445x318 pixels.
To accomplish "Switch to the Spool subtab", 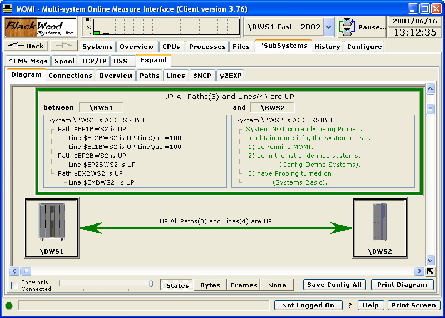I will pos(65,61).
